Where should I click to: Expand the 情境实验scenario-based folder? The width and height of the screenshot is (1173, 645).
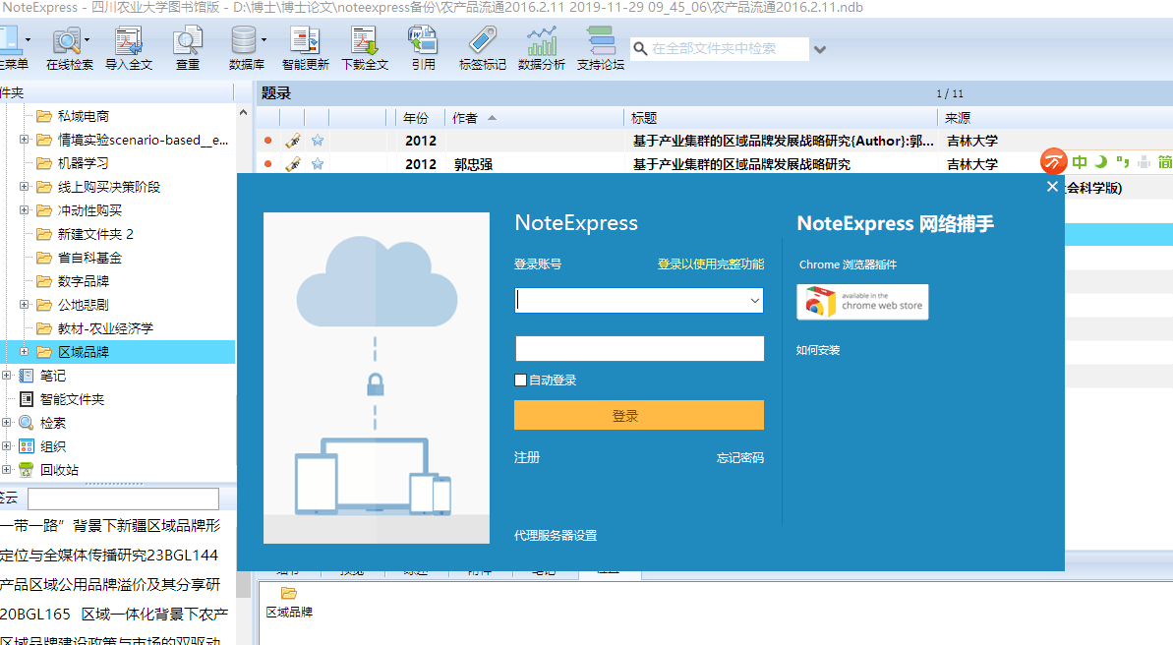[x=24, y=140]
